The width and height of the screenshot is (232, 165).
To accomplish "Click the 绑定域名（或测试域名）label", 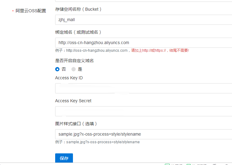I will pos(78,32).
